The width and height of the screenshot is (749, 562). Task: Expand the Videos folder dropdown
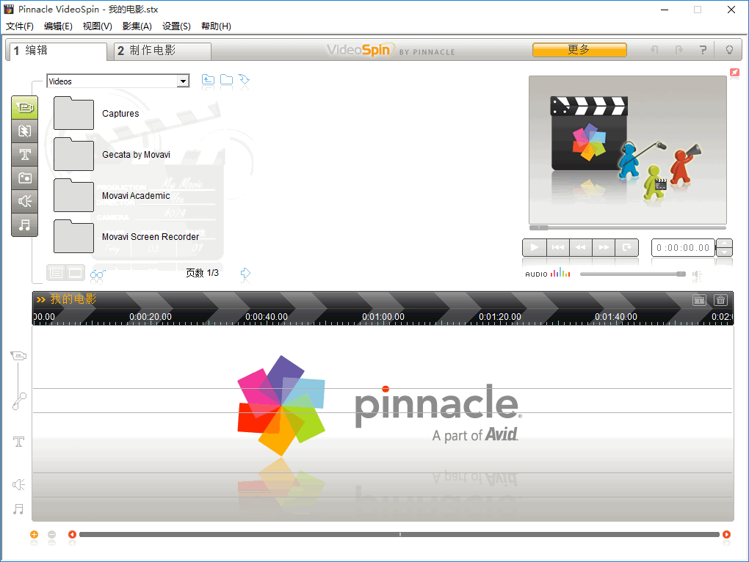pos(183,81)
